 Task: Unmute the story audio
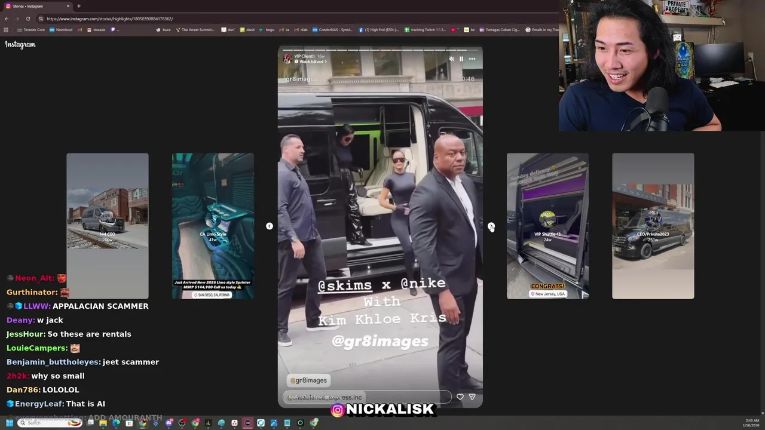[451, 59]
